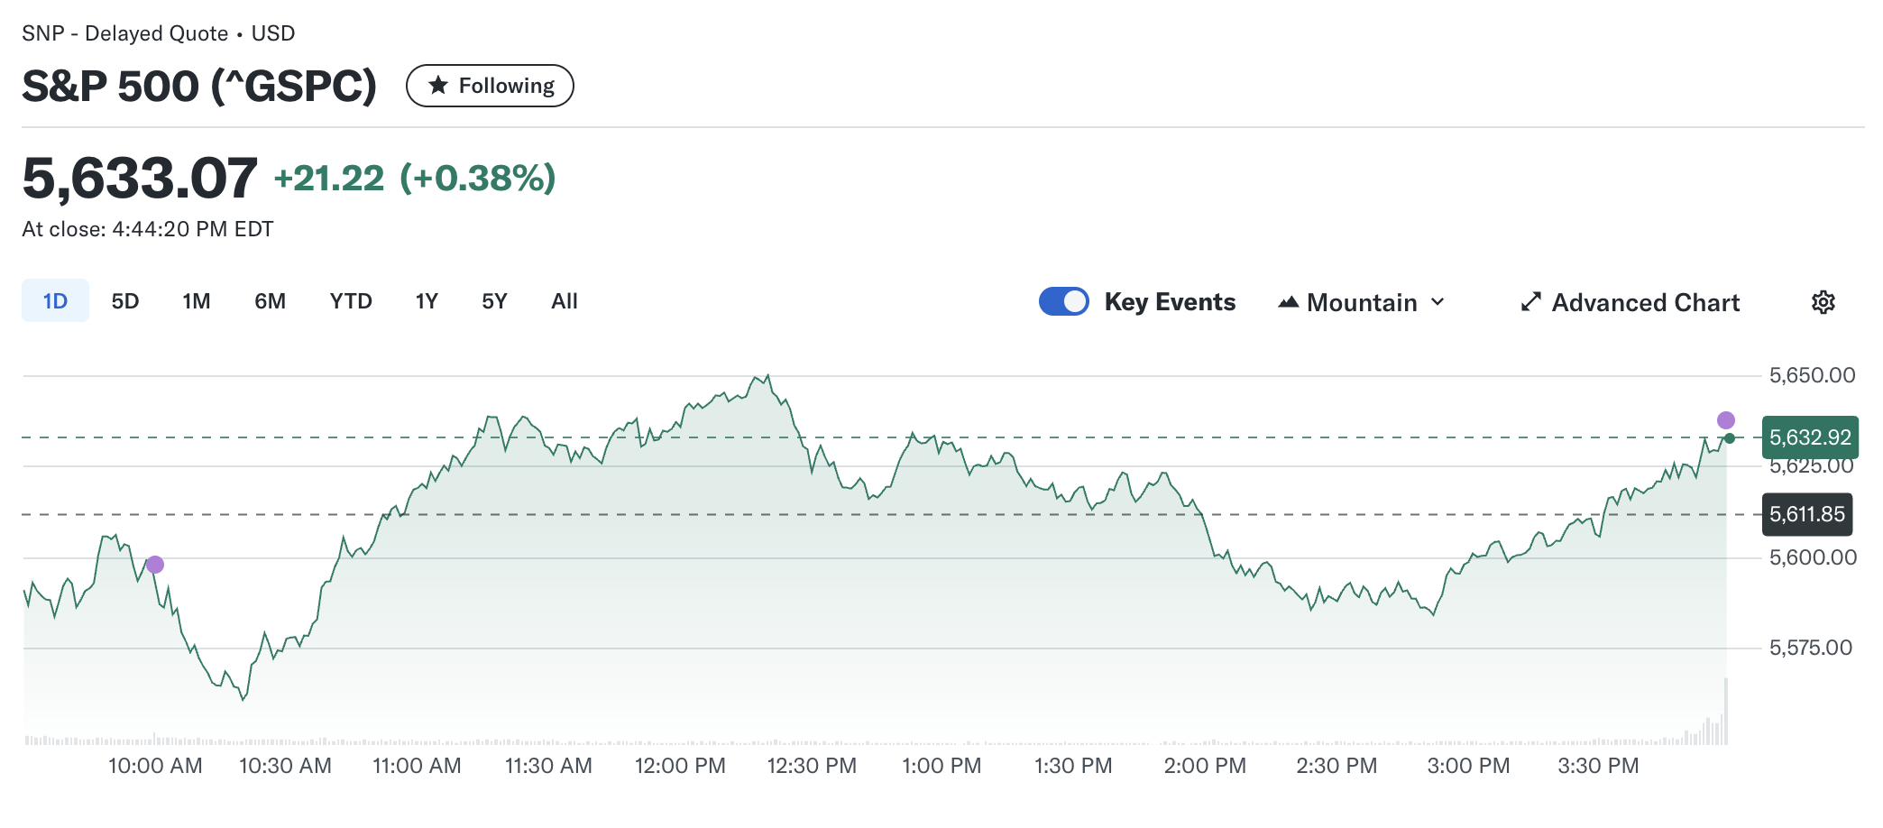Click the 'SNP - Delayed Quote' label
The height and width of the screenshot is (828, 1883).
click(125, 33)
